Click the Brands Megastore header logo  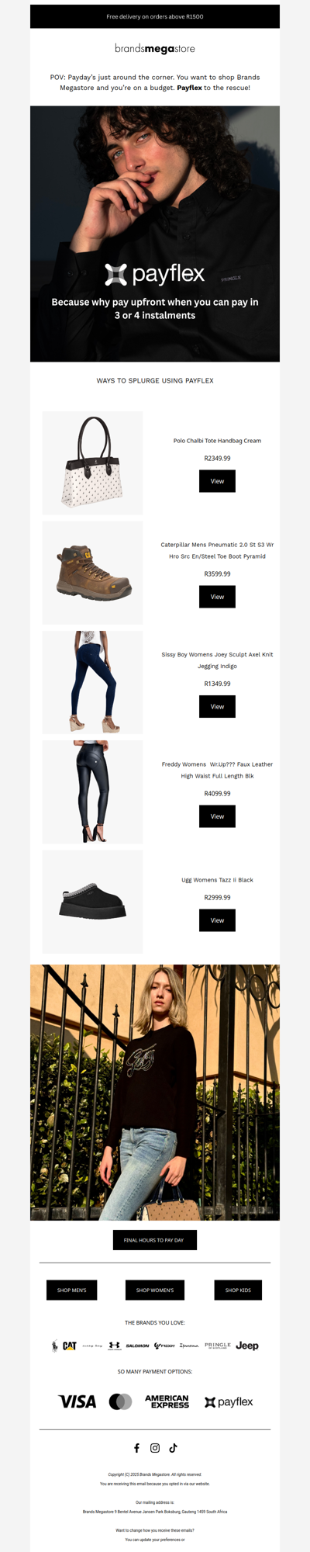pos(155,48)
